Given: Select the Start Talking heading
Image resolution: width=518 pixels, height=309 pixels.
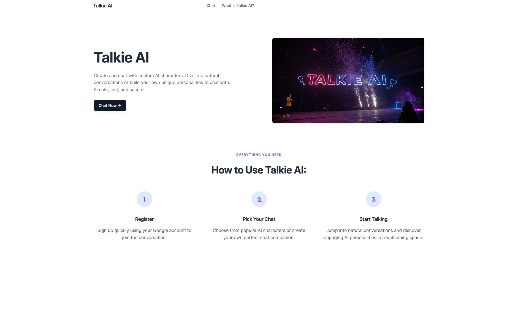Looking at the screenshot, I should (373, 219).
